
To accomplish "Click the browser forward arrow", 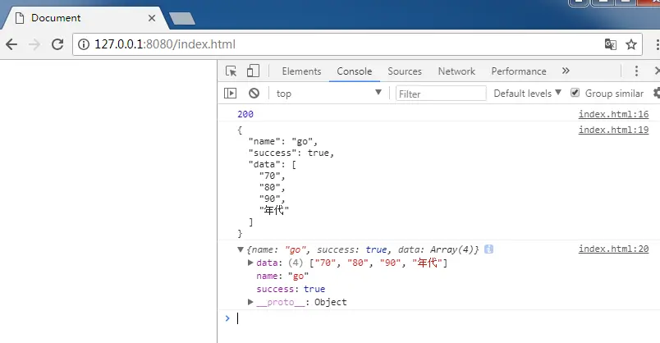I will [34, 44].
